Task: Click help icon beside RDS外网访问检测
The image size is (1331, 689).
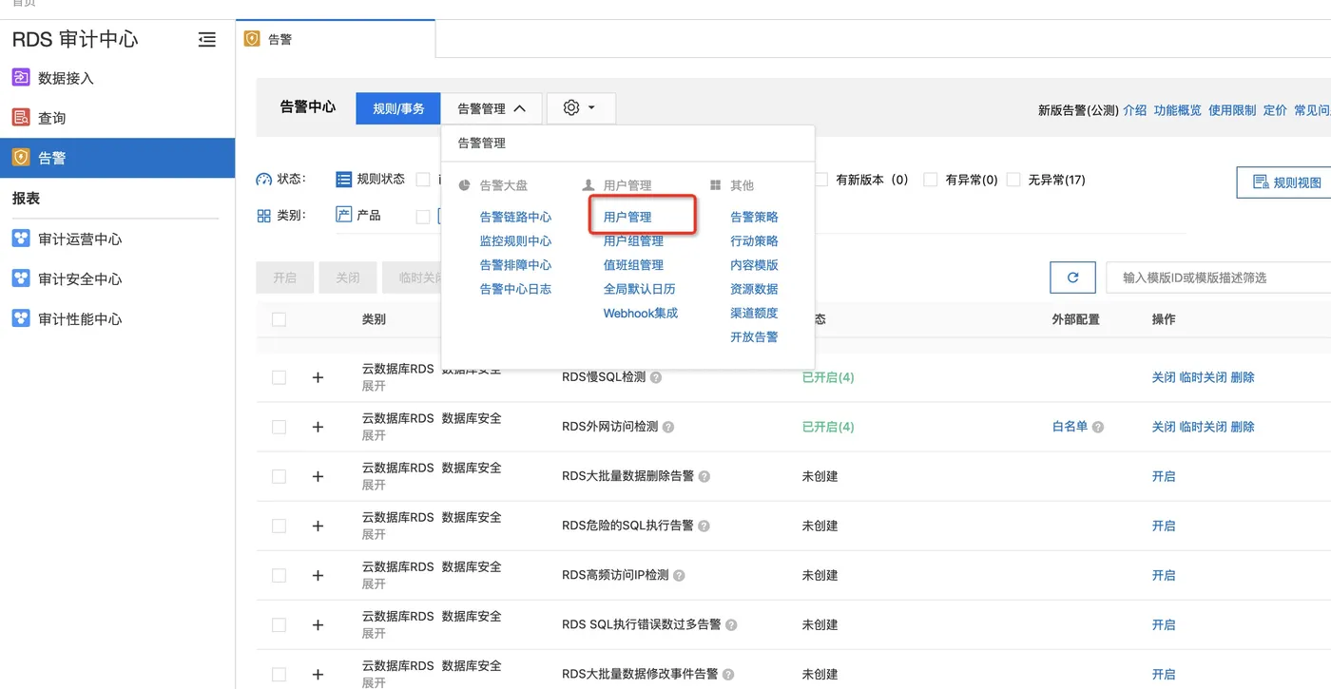Action: 668,427
